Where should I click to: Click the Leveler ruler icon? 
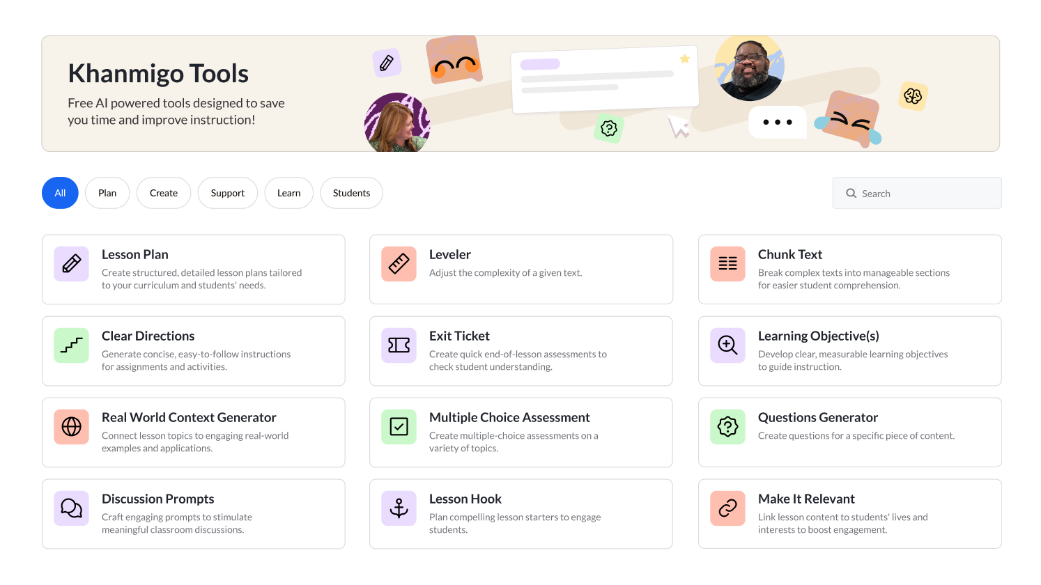pos(399,264)
